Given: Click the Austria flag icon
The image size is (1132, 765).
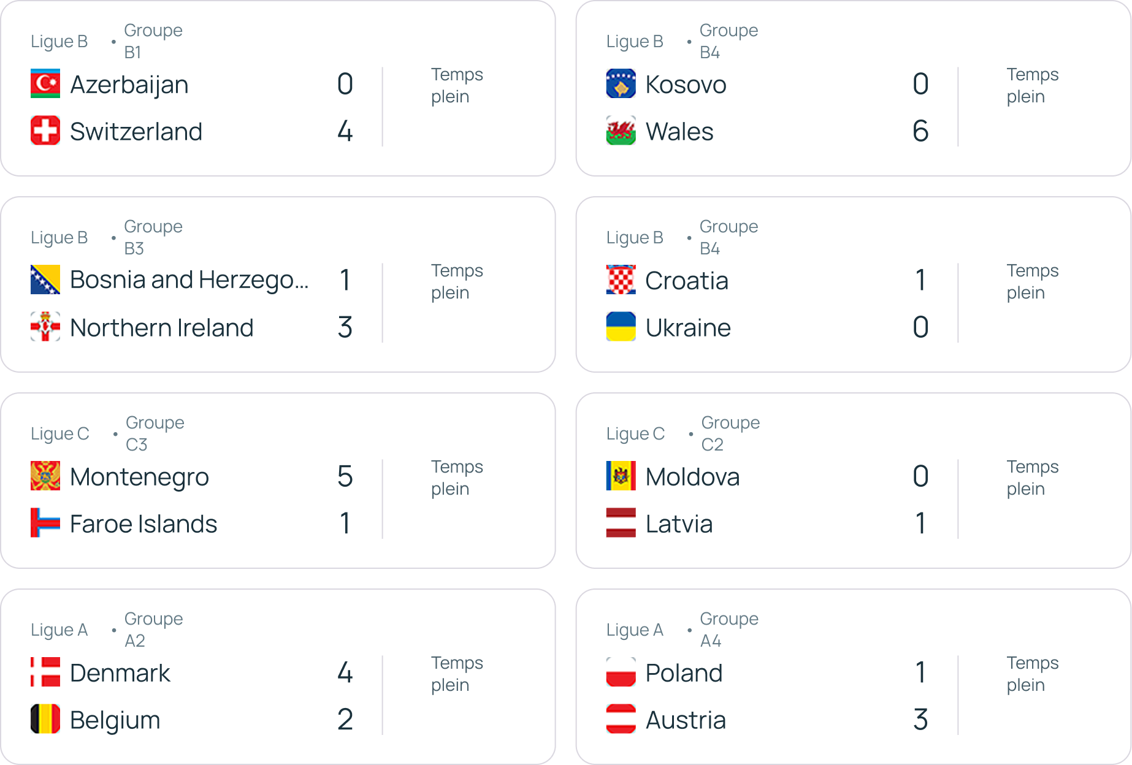Looking at the screenshot, I should click(x=621, y=719).
